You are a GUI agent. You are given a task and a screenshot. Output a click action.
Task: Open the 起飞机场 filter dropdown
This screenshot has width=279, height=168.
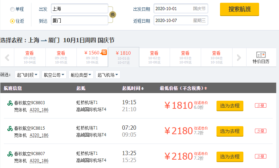coord(108,75)
